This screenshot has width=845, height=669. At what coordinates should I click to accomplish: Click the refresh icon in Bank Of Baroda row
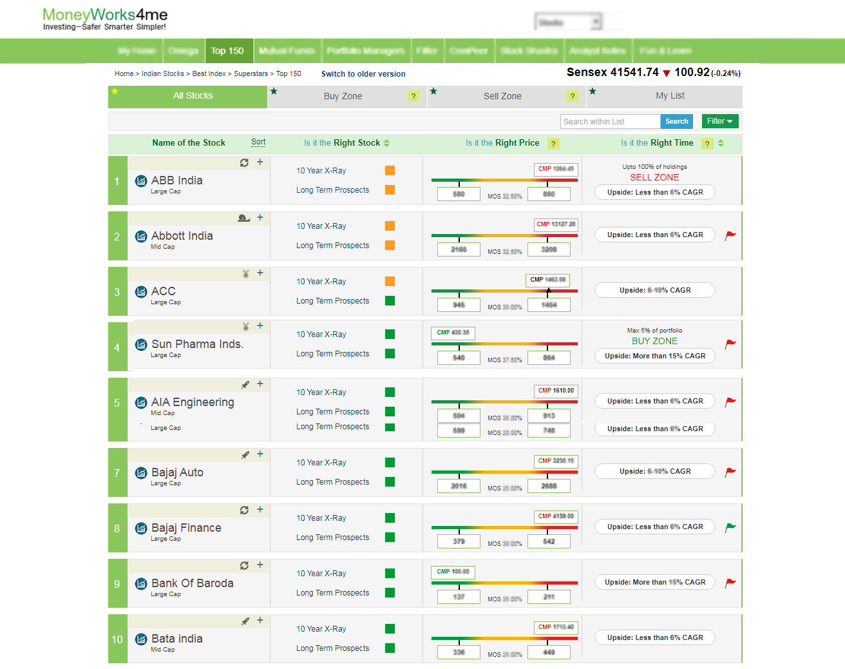click(x=244, y=565)
